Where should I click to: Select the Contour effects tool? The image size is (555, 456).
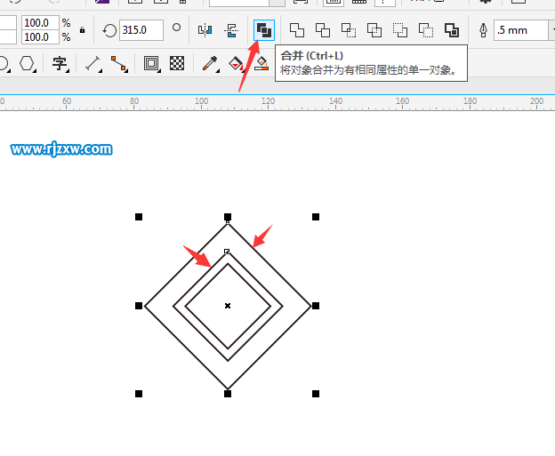(x=151, y=64)
